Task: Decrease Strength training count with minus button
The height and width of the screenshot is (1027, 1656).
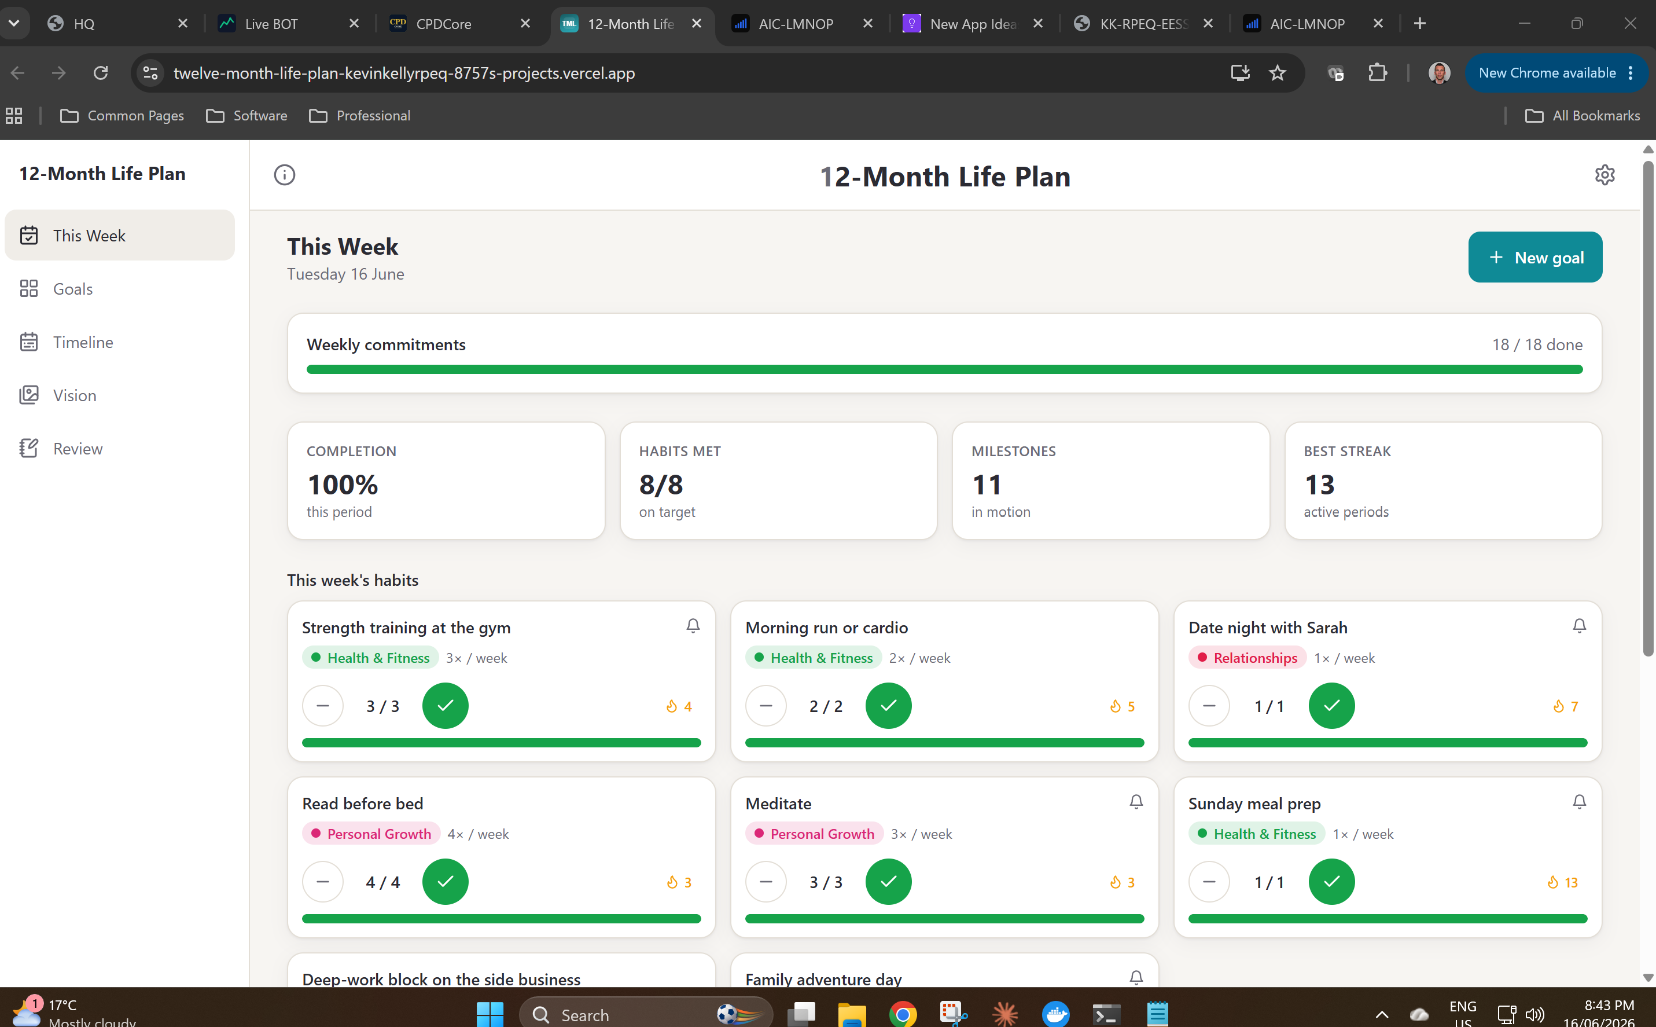Action: click(x=323, y=706)
